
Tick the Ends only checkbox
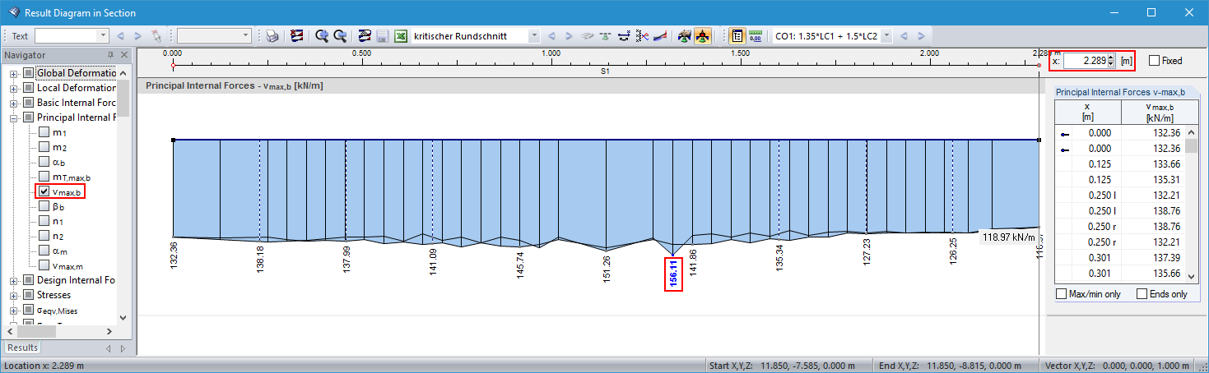tap(1142, 293)
